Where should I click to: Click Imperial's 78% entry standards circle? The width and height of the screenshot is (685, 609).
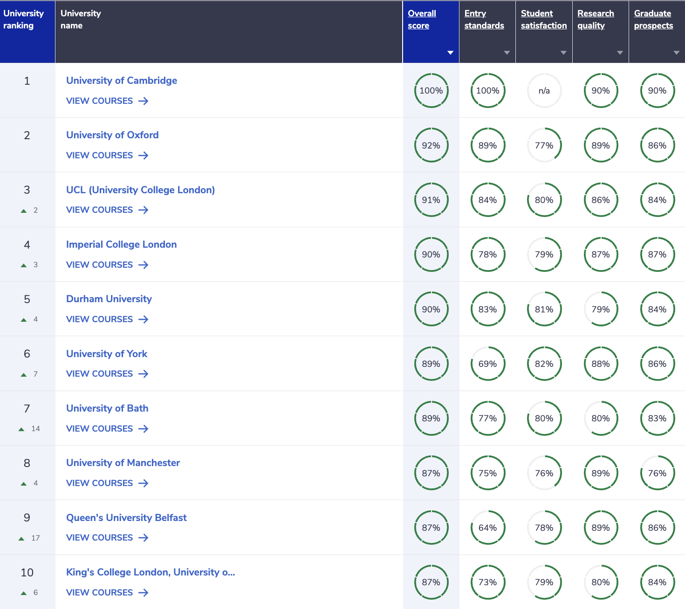pyautogui.click(x=488, y=254)
